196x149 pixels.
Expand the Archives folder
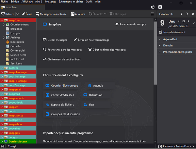4,38
